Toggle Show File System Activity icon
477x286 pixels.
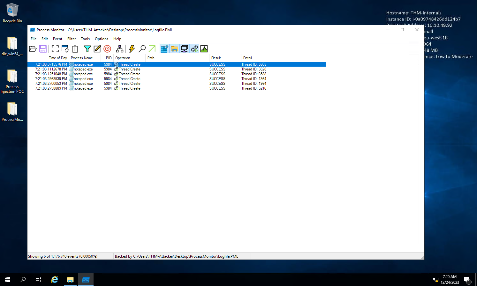tap(174, 49)
